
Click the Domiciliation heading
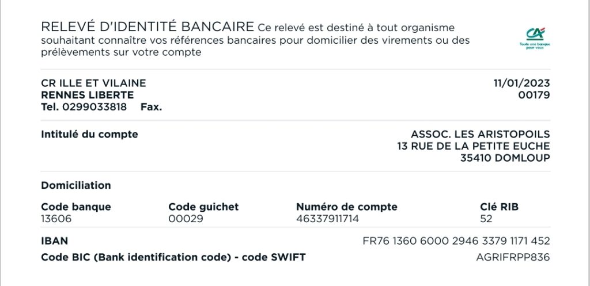tap(76, 185)
